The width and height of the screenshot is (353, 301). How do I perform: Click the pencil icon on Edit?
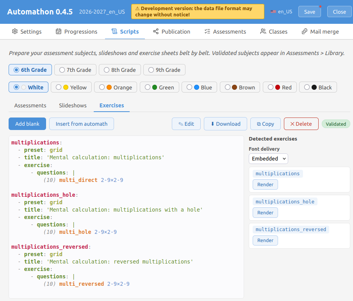(181, 124)
